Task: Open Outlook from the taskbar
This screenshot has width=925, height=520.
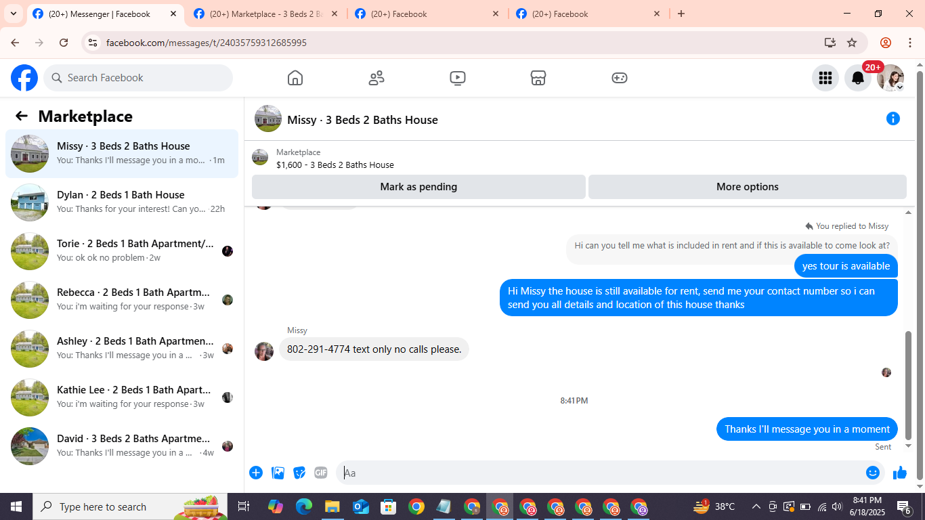Action: coord(360,506)
